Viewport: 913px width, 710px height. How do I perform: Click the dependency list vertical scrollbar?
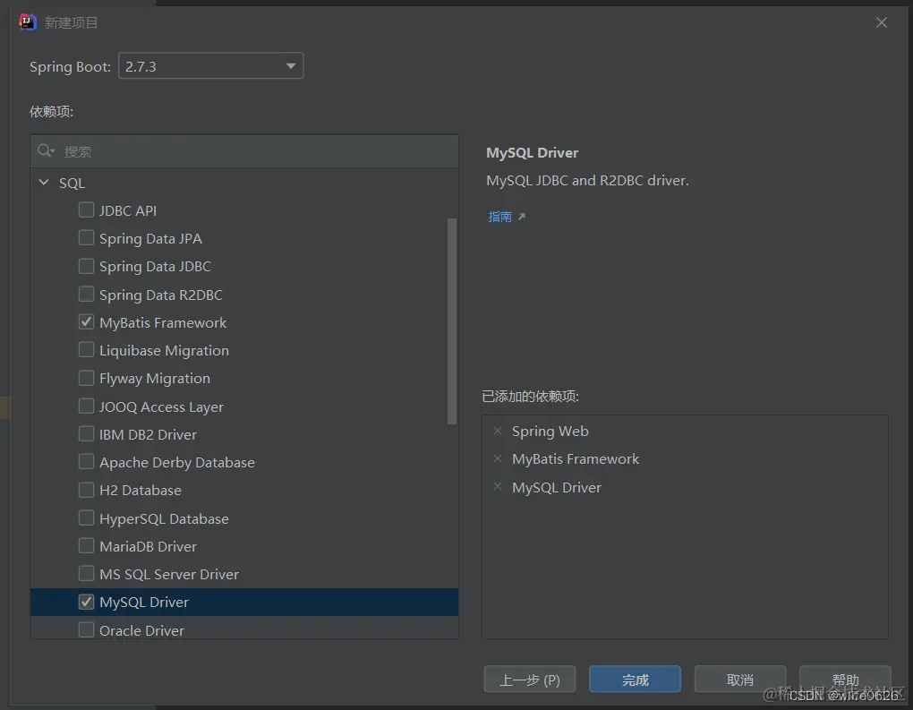click(452, 321)
